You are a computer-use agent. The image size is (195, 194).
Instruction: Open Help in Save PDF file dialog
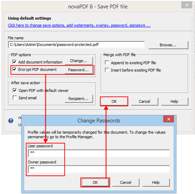pos(174,101)
